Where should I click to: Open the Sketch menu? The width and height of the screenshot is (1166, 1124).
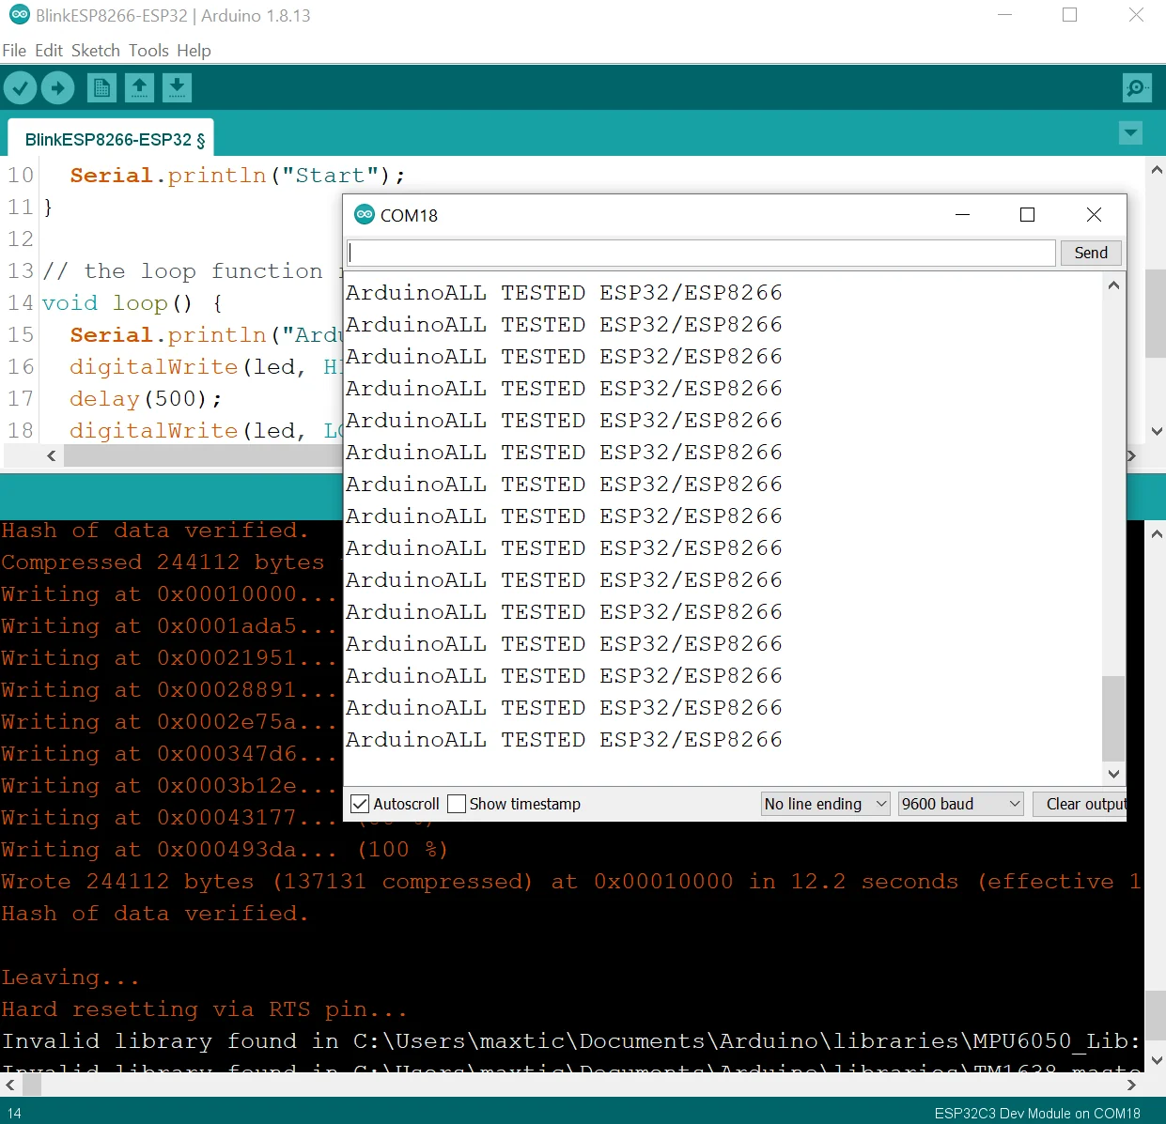(x=95, y=51)
